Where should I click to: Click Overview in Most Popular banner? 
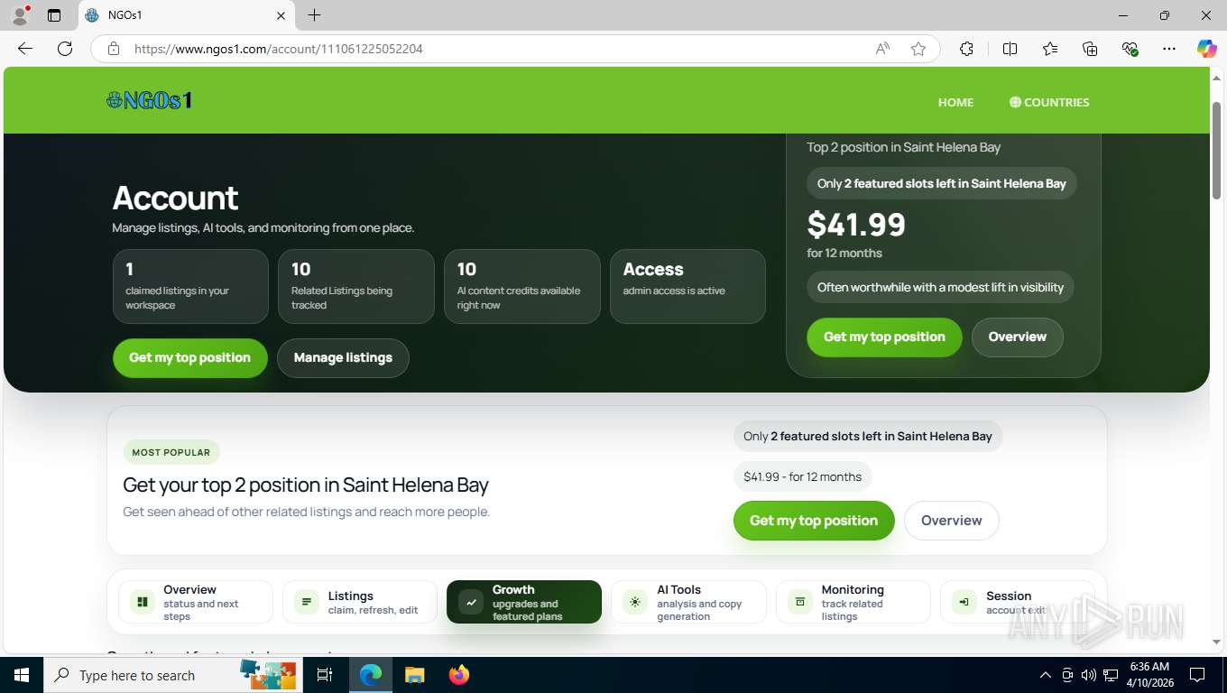(x=952, y=521)
